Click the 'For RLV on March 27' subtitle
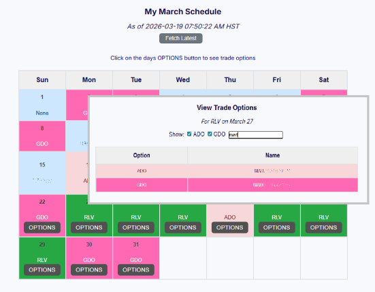375x292 pixels. (227, 122)
